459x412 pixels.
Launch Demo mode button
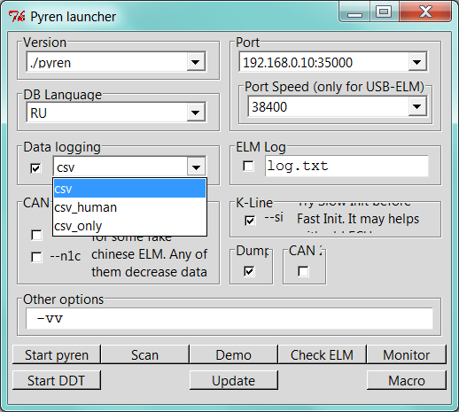[x=233, y=354]
